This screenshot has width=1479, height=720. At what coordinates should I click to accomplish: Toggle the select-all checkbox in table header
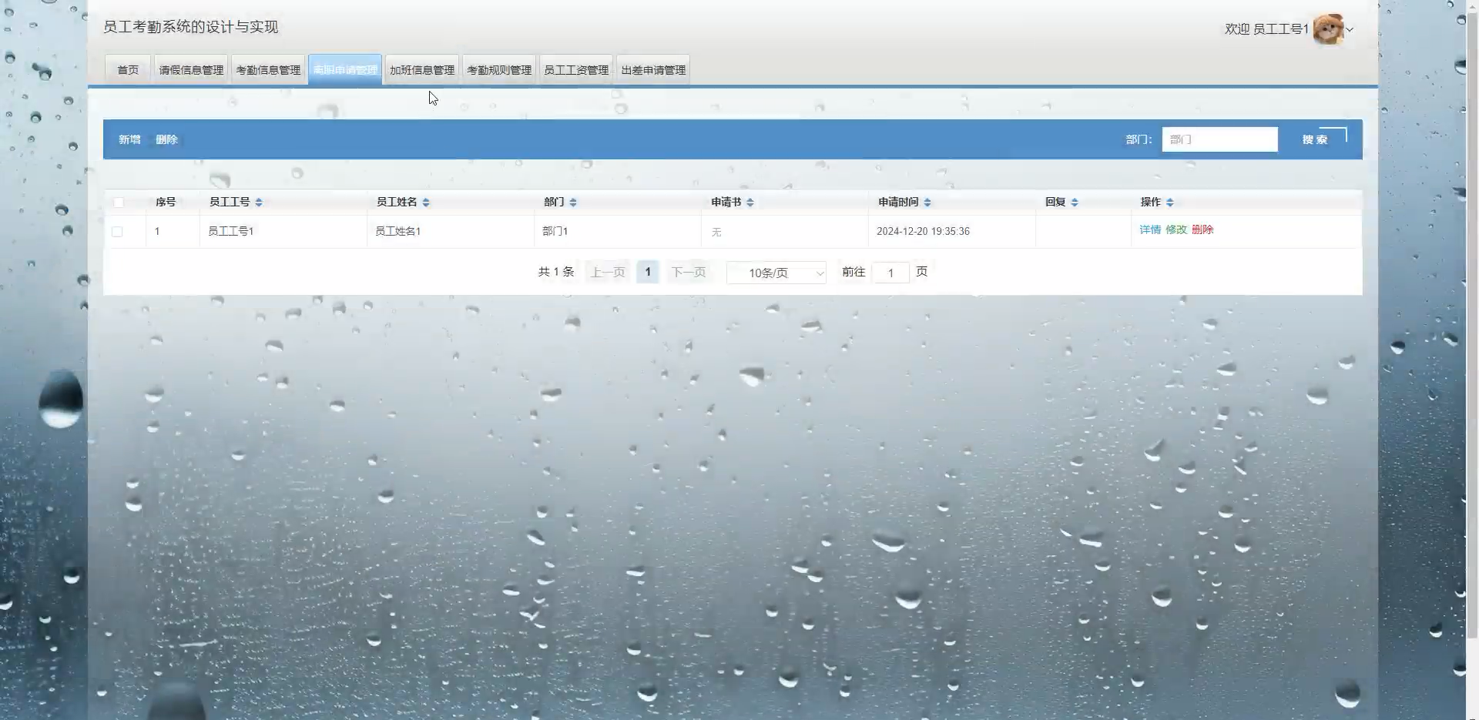point(119,202)
